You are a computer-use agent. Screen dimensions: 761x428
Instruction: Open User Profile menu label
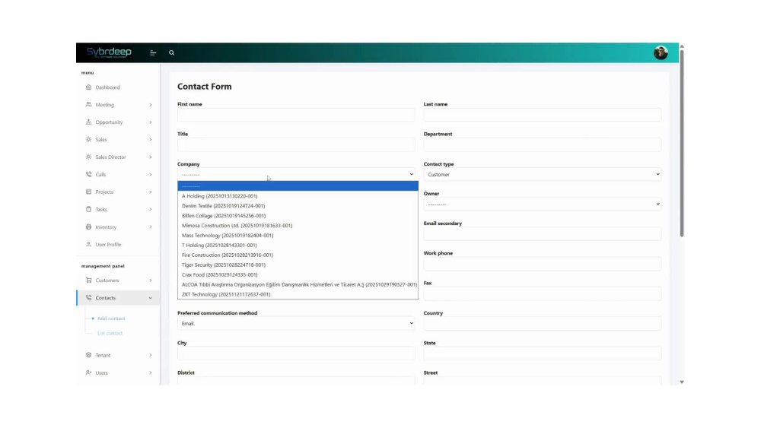point(108,245)
